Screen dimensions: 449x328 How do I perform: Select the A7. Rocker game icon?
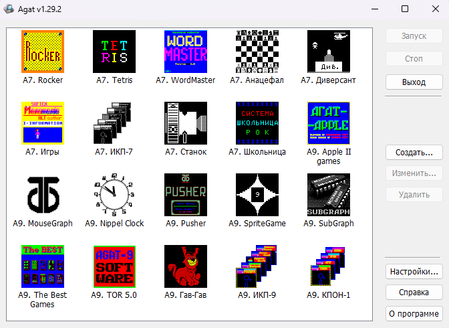(43, 52)
